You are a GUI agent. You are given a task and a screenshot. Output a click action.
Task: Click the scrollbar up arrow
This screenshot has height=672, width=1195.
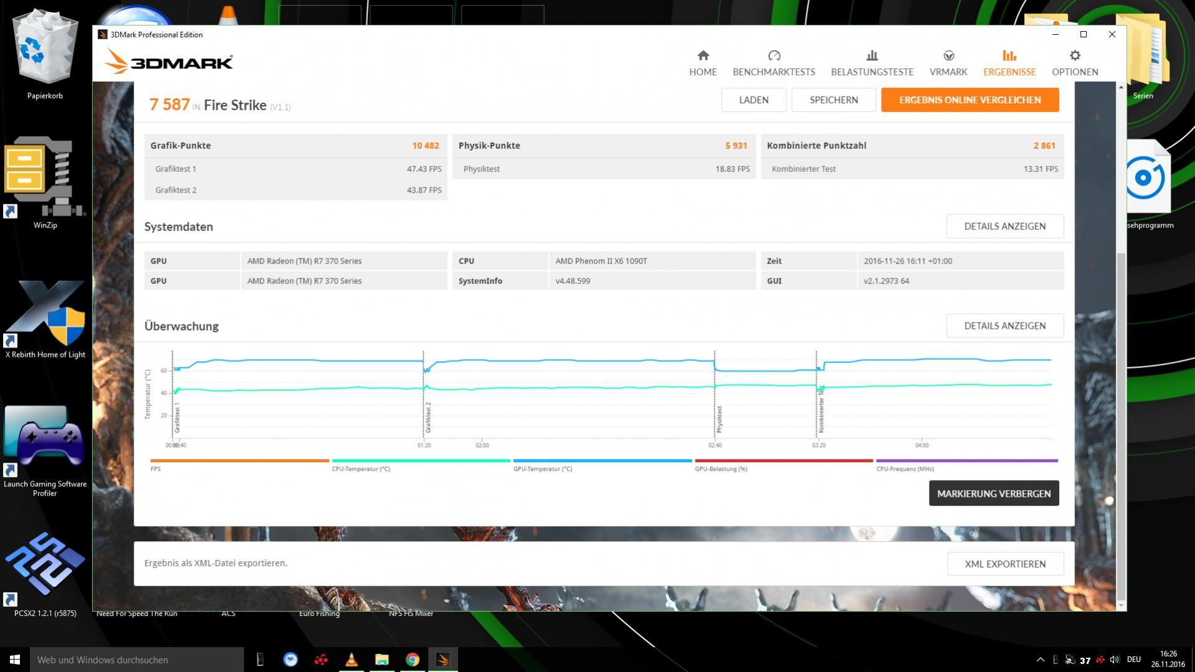[x=1121, y=87]
